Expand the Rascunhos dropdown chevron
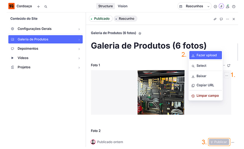This screenshot has width=244, height=149. [208, 7]
